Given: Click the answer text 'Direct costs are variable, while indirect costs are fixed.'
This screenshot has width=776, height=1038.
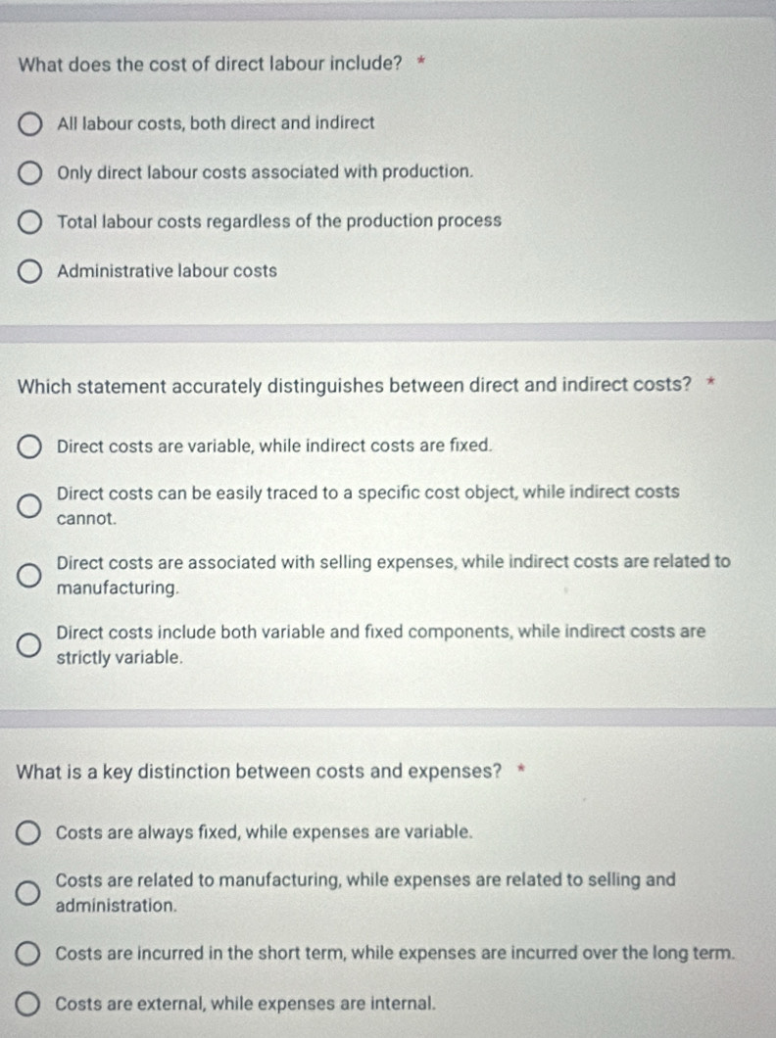Looking at the screenshot, I should point(274,446).
